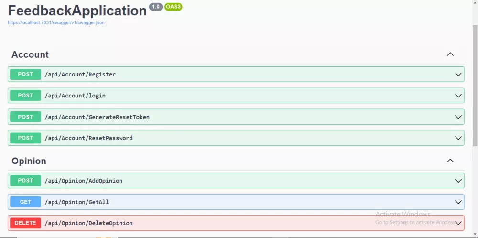
Task: Click the FeedbackApplication title
Action: click(77, 11)
